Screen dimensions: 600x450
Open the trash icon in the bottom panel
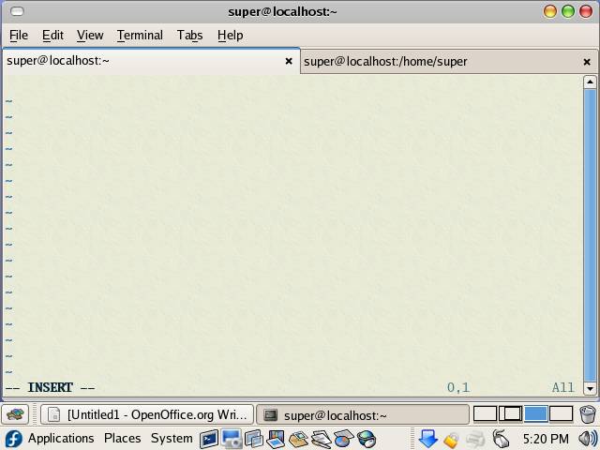tap(588, 414)
